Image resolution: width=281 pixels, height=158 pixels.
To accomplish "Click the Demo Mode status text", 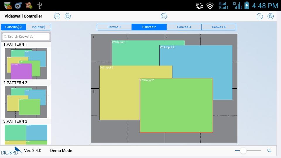I will pyautogui.click(x=61, y=150).
